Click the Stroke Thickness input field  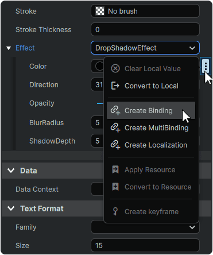click(x=145, y=29)
